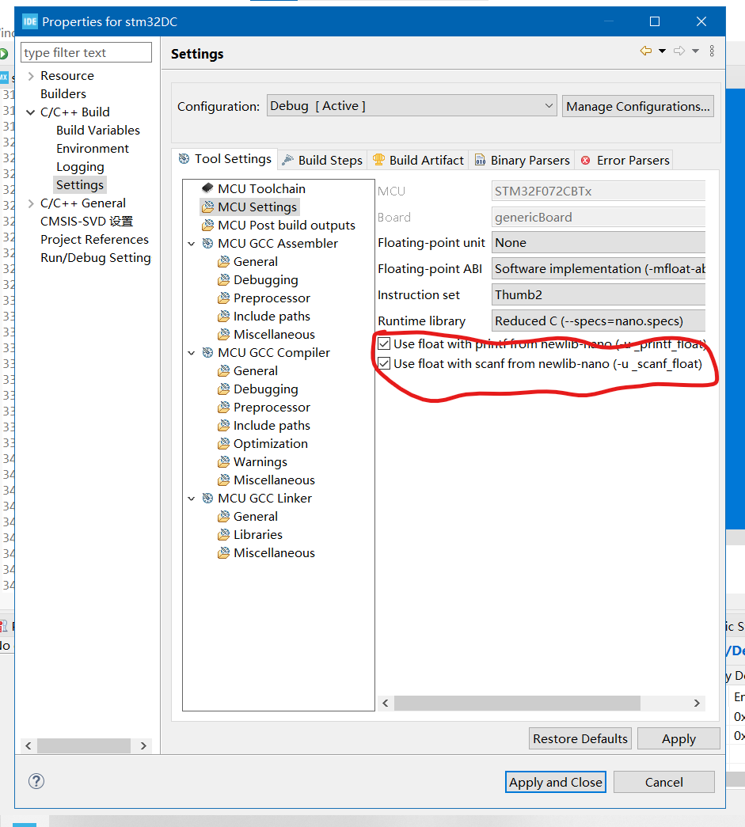Viewport: 745px width, 827px height.
Task: Collapse the C/C++ Build tree node
Action: (31, 112)
